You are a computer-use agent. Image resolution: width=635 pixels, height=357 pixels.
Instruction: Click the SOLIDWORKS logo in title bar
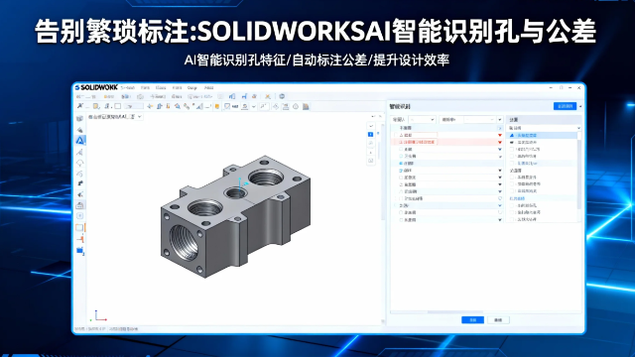96,87
